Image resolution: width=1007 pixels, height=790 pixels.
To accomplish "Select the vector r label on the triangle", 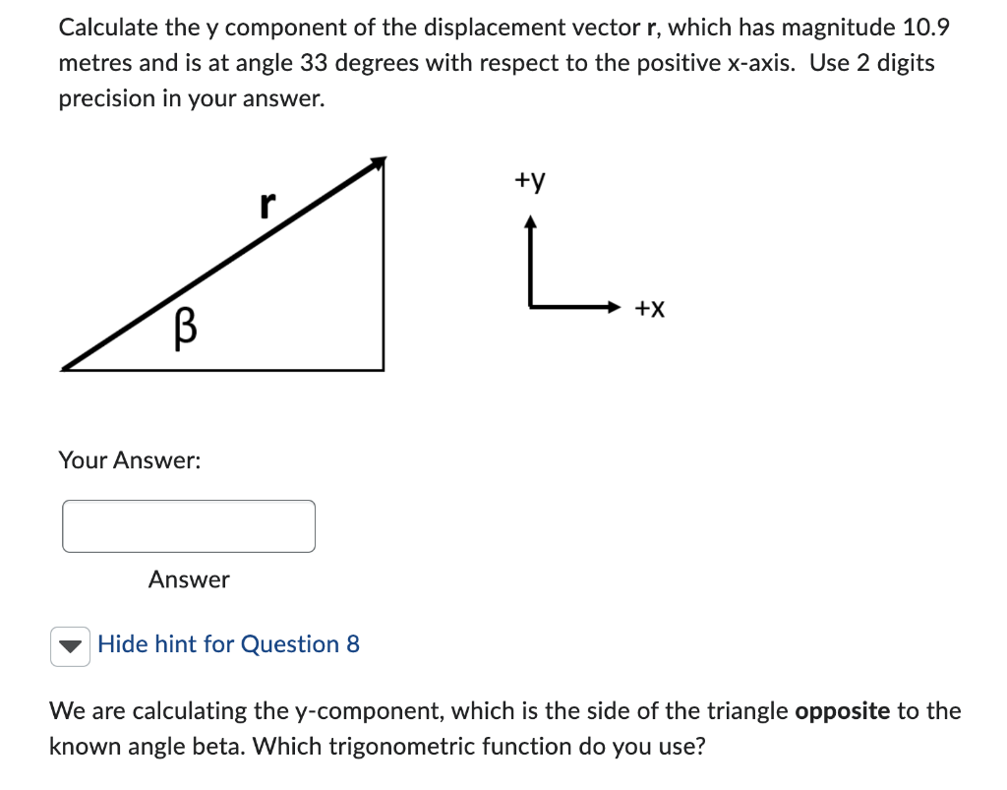I will click(267, 204).
